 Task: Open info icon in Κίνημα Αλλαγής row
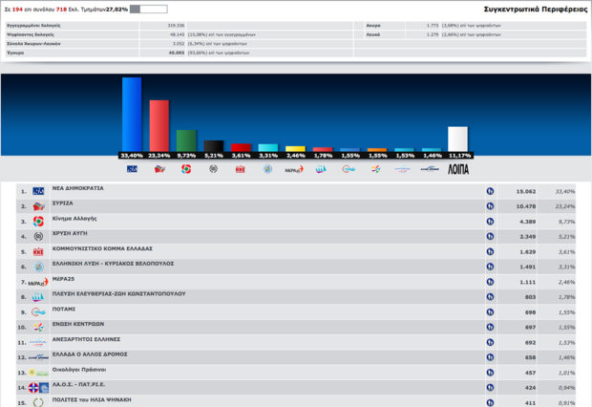490,222
